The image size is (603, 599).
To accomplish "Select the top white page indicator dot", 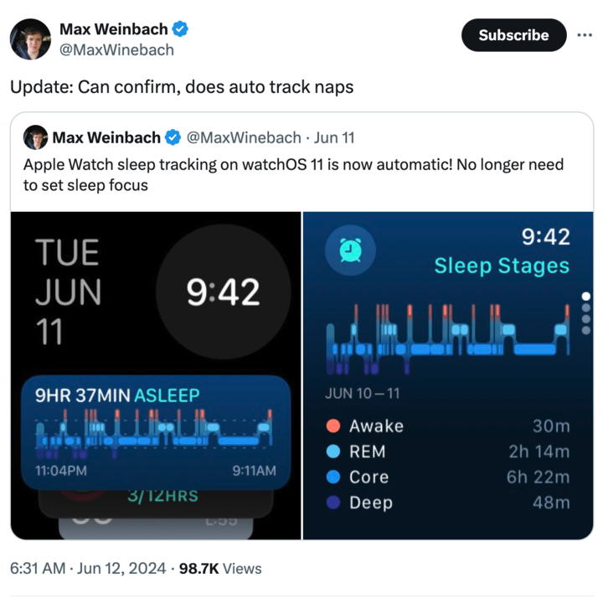I will click(x=586, y=297).
